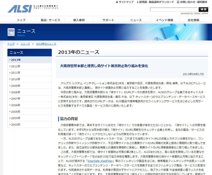Screen dimensions: 212x175
Task: Click トップ breadcrumb link
Action: pyautogui.click(x=11, y=44)
